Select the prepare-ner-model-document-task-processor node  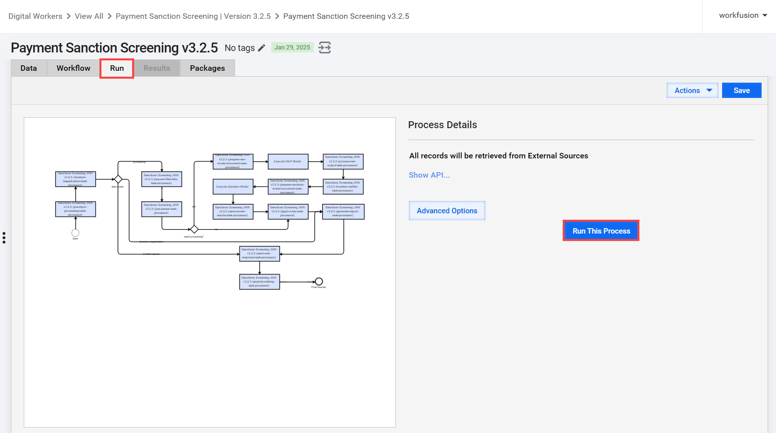click(233, 161)
